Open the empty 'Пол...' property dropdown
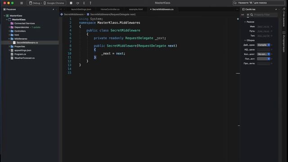This screenshot has height=162, width=288. [x=264, y=59]
